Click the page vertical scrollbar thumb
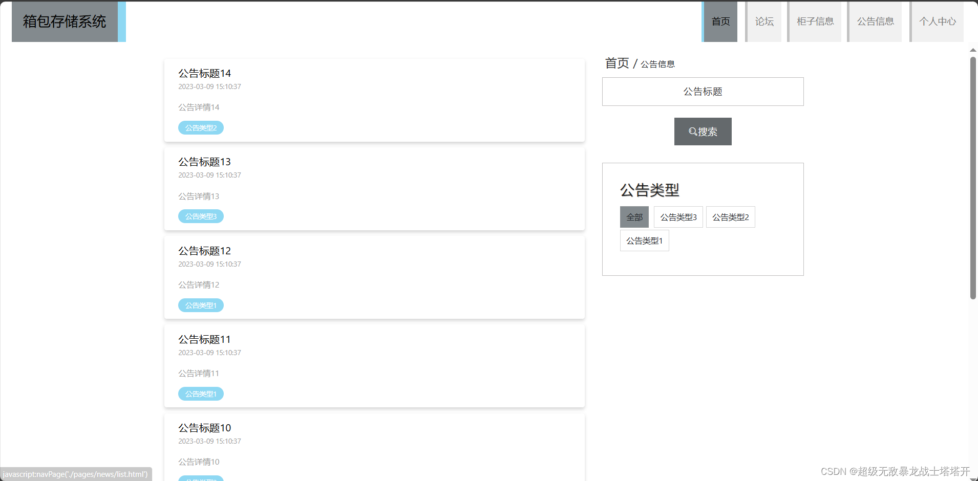The image size is (978, 481). (973, 178)
